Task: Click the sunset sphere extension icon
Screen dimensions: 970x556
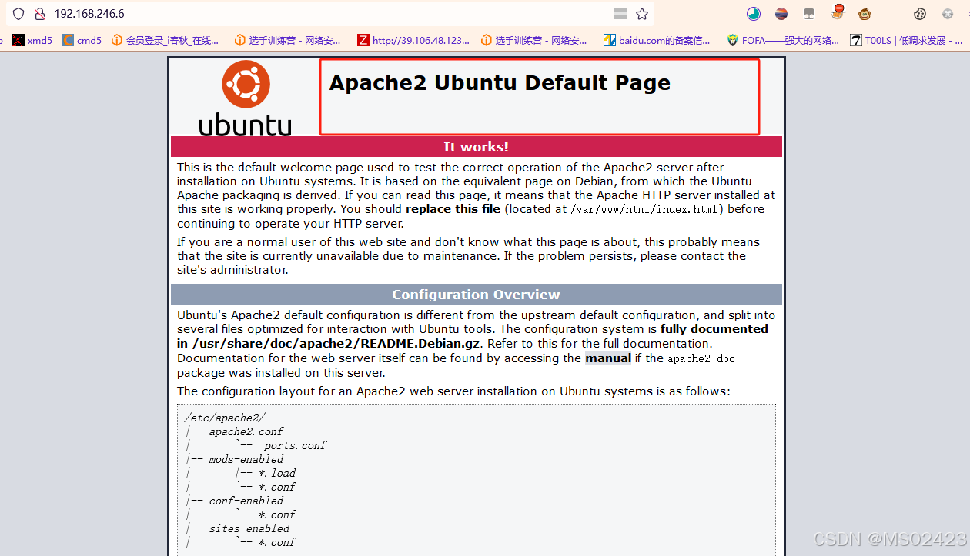Action: 781,14
